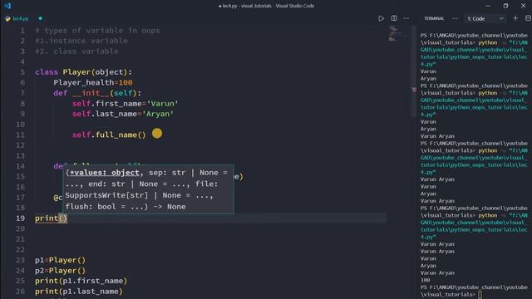Viewport: 532px width, 299px height.
Task: Switch to the TERMINAL panel tab
Action: (434, 18)
